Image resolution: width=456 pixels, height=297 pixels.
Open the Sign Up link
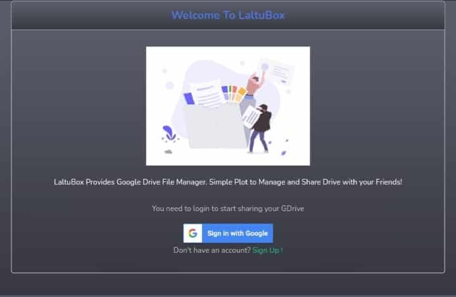[x=267, y=250]
